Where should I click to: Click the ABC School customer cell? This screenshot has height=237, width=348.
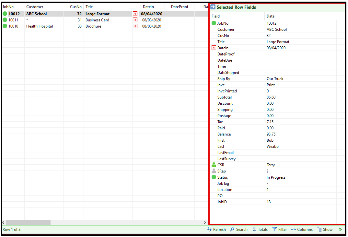click(x=36, y=14)
